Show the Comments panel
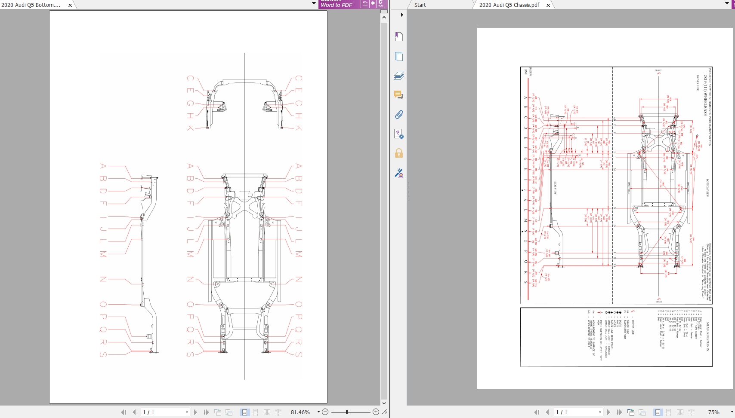 click(x=399, y=95)
